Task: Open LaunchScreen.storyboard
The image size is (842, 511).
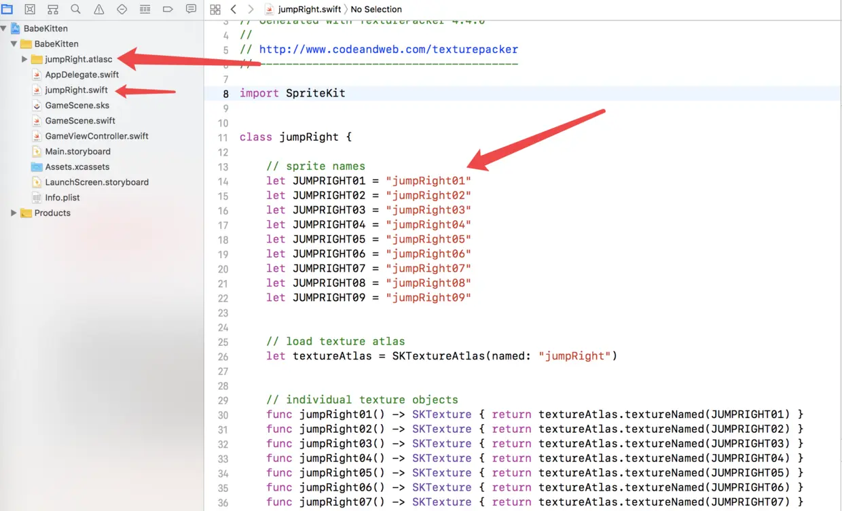Action: tap(96, 182)
